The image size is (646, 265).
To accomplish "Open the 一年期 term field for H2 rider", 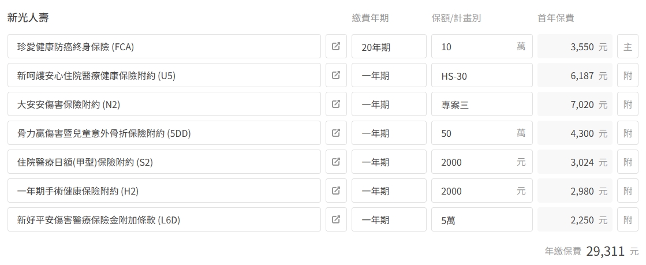I will [x=389, y=191].
